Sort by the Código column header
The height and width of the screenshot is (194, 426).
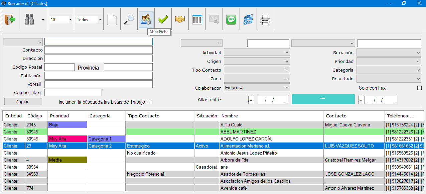click(x=36, y=116)
